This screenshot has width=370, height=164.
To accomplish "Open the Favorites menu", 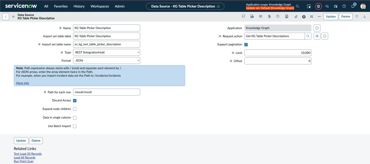I will [61, 6].
